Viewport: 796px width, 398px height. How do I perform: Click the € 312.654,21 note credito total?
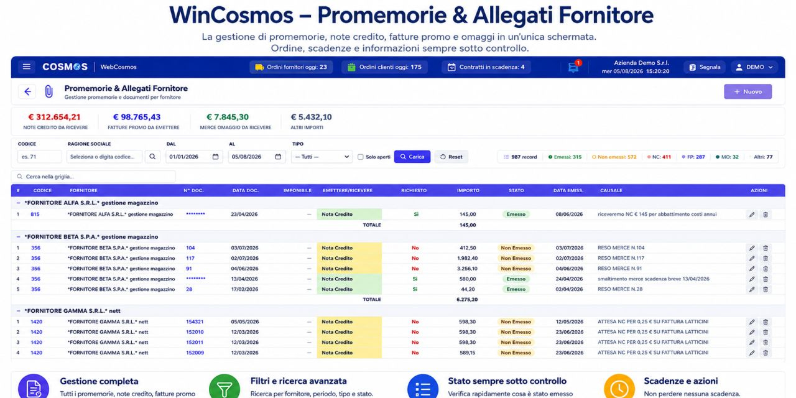[x=55, y=117]
